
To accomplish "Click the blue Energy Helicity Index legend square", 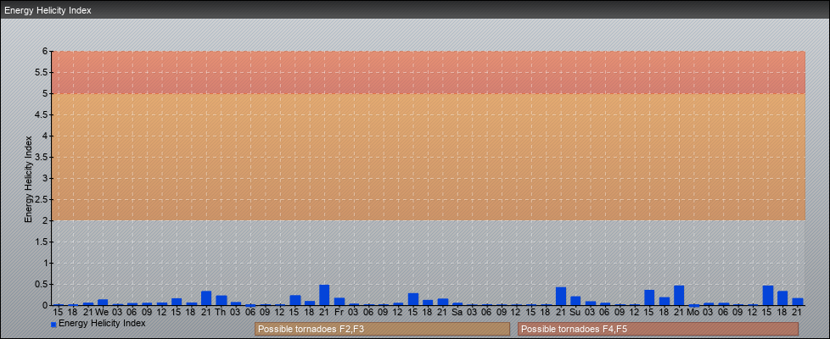I will tap(53, 325).
